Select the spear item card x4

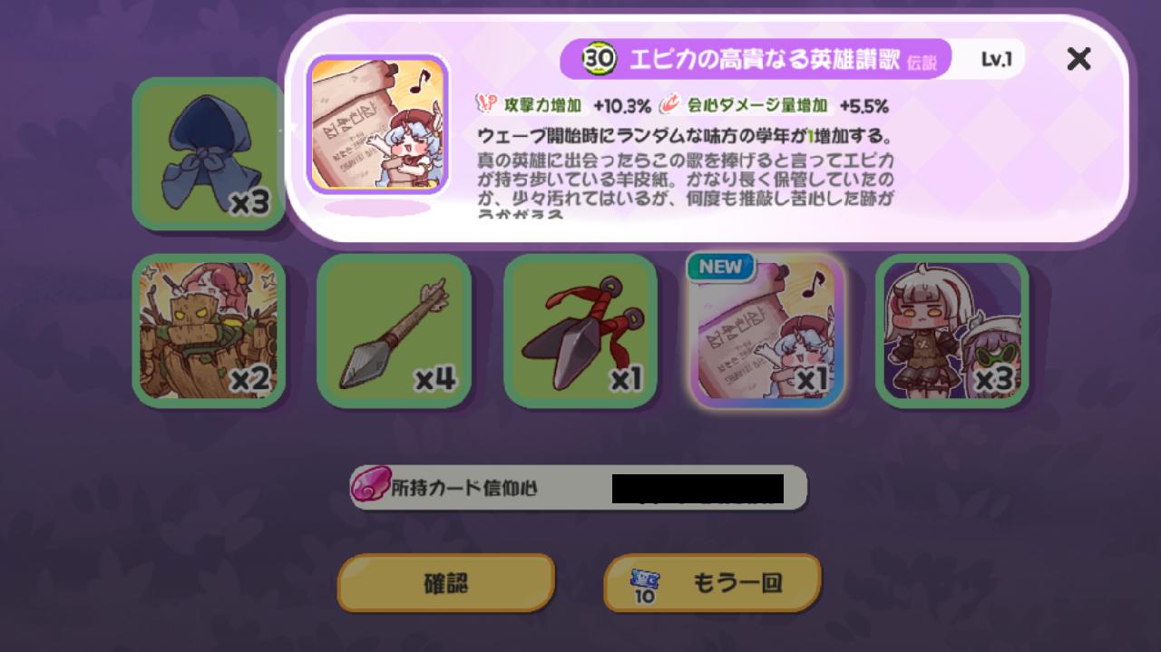pos(394,331)
